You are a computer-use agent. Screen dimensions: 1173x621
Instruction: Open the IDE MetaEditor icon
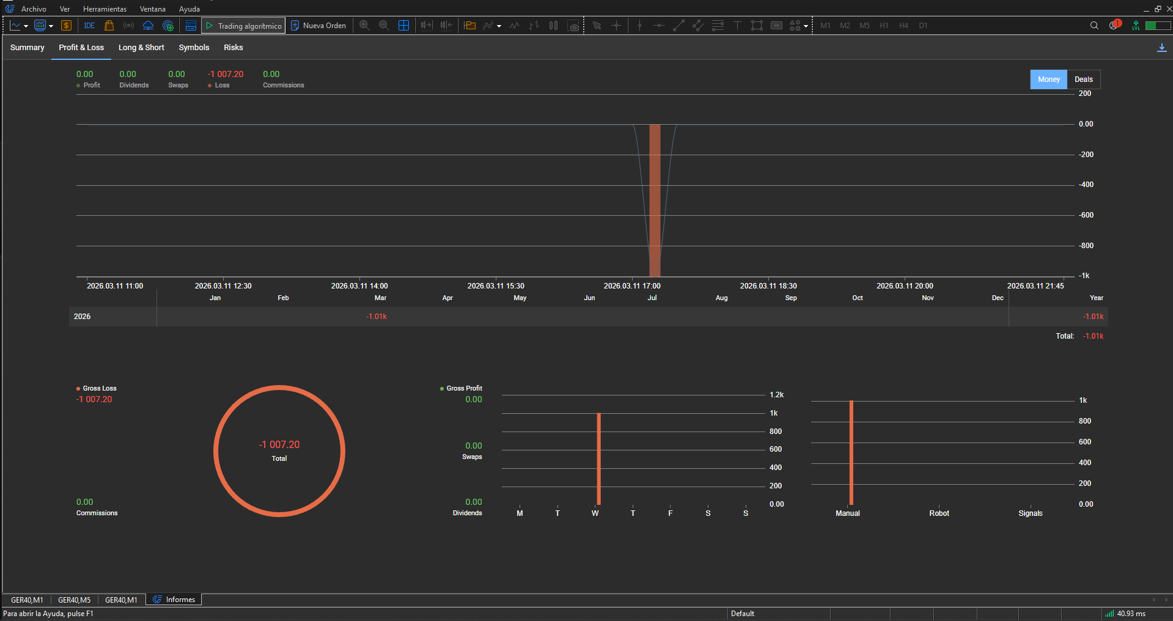(89, 26)
